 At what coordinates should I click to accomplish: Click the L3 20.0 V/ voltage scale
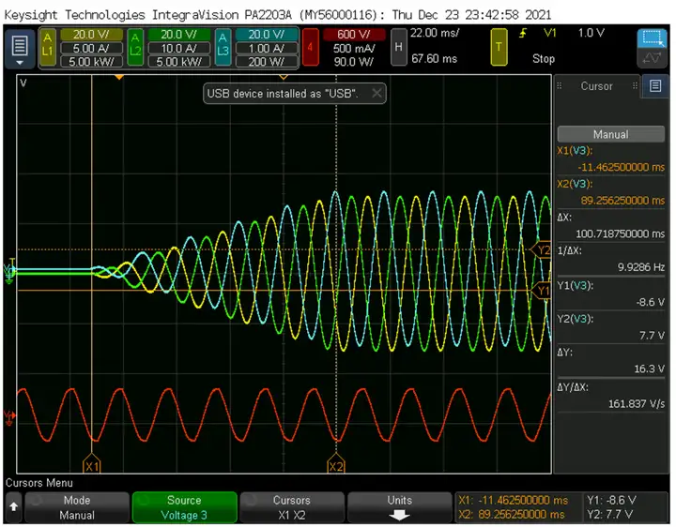[267, 35]
